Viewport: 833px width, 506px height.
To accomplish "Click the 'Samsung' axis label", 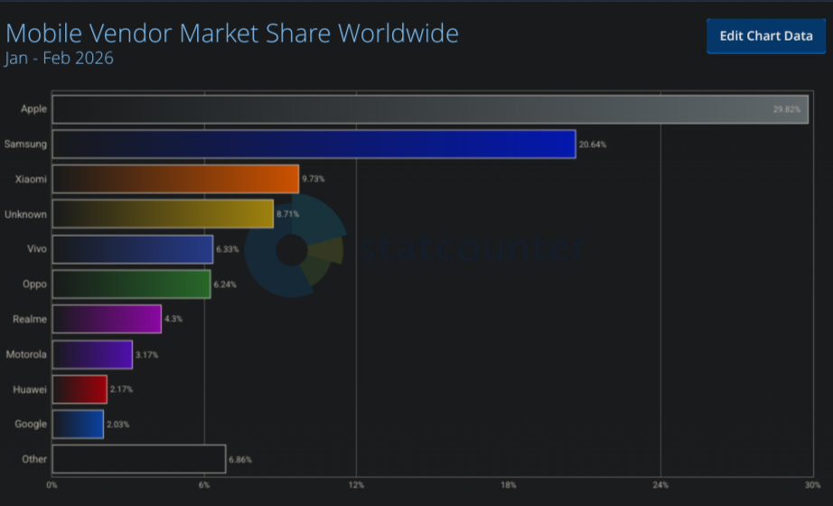I will click(x=25, y=144).
